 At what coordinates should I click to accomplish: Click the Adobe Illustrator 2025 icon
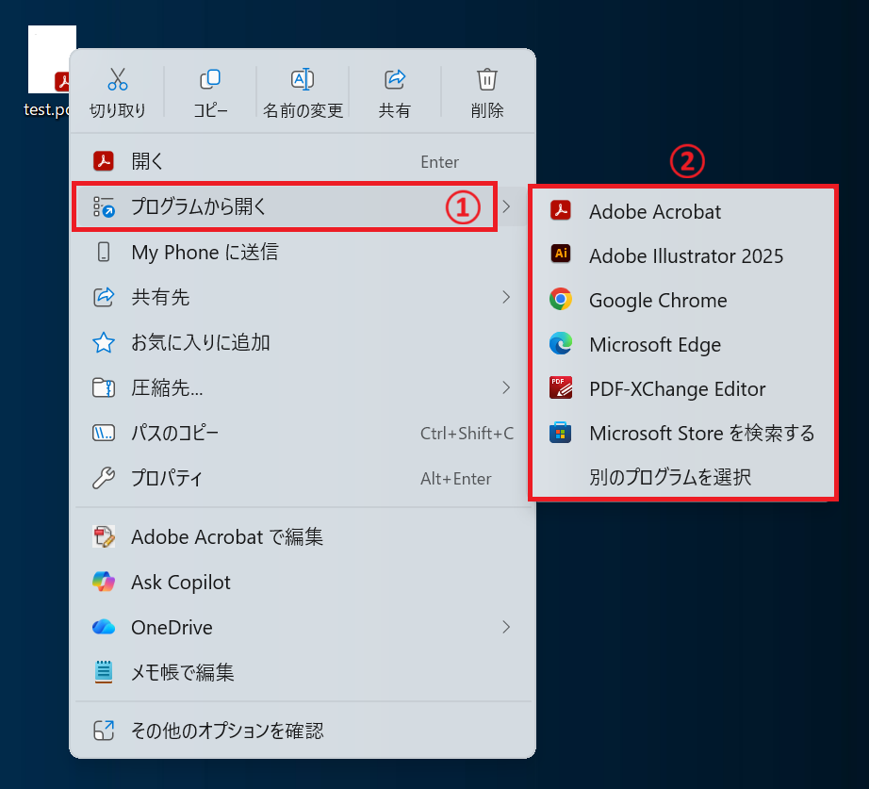(562, 255)
